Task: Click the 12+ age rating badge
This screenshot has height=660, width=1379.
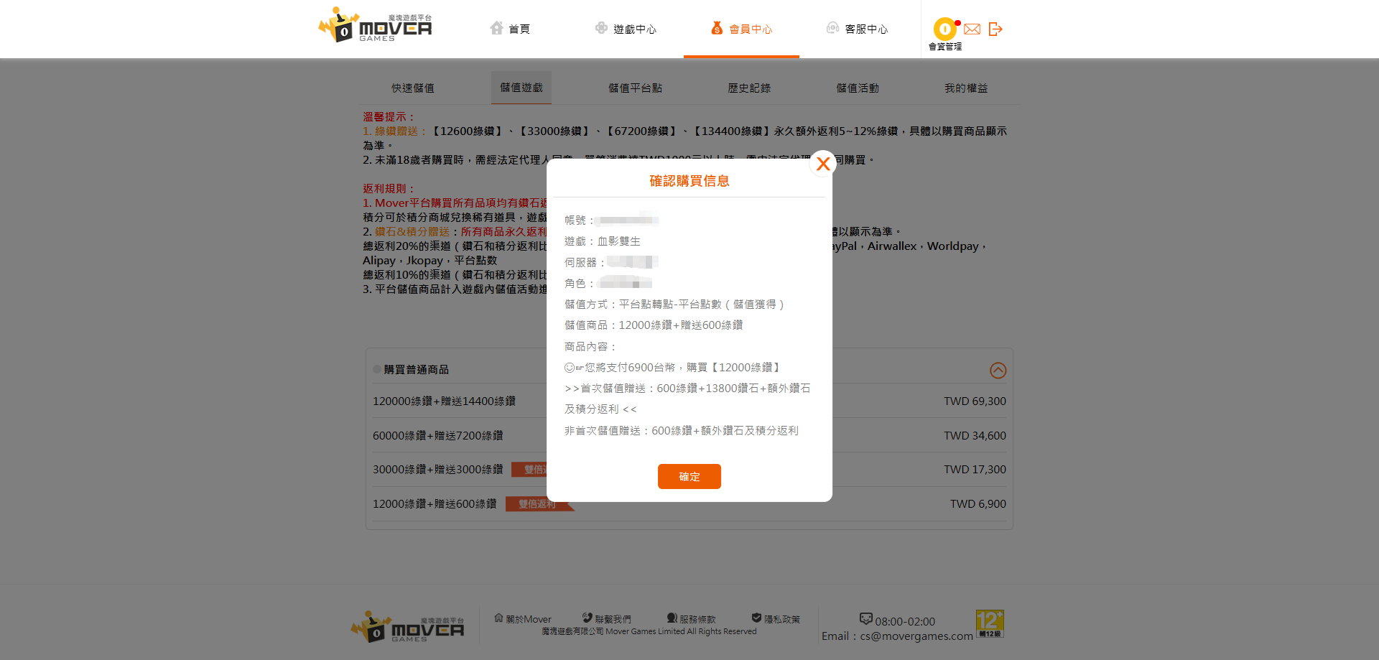Action: click(990, 624)
